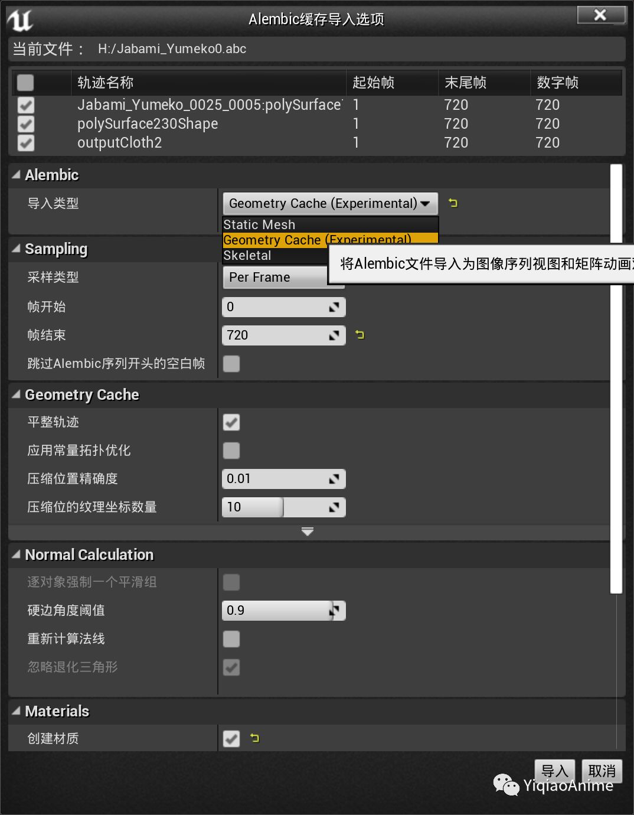Reset 创建材质 option via its revert arrow
The width and height of the screenshot is (634, 815).
tap(254, 738)
